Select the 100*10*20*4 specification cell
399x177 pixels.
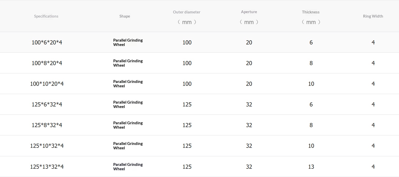47,84
